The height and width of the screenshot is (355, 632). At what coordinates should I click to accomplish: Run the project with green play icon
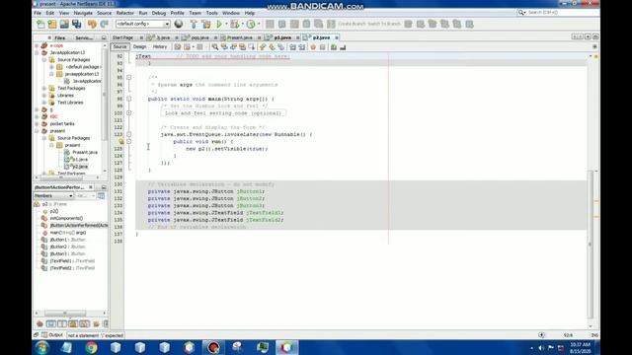(219, 24)
